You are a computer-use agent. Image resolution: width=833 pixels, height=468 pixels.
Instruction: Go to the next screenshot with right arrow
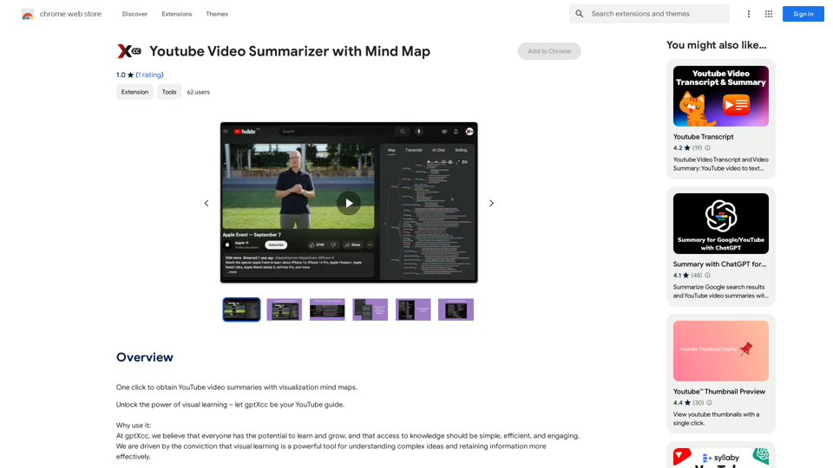491,203
